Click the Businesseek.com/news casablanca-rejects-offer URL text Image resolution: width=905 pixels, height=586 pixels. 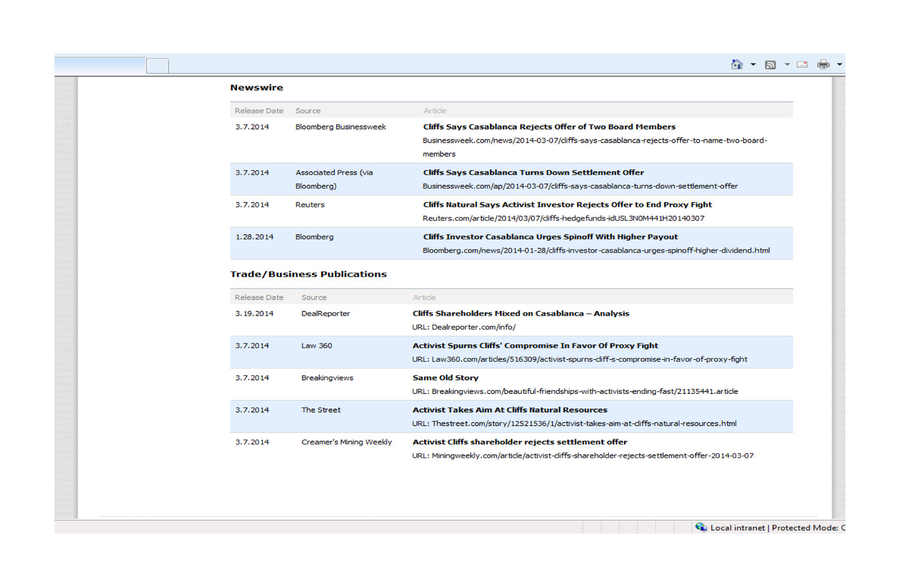pos(595,147)
